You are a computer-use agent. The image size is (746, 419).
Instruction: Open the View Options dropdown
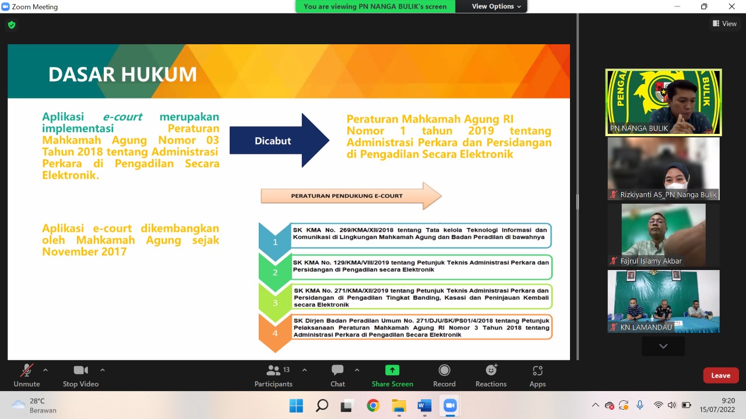(x=497, y=6)
